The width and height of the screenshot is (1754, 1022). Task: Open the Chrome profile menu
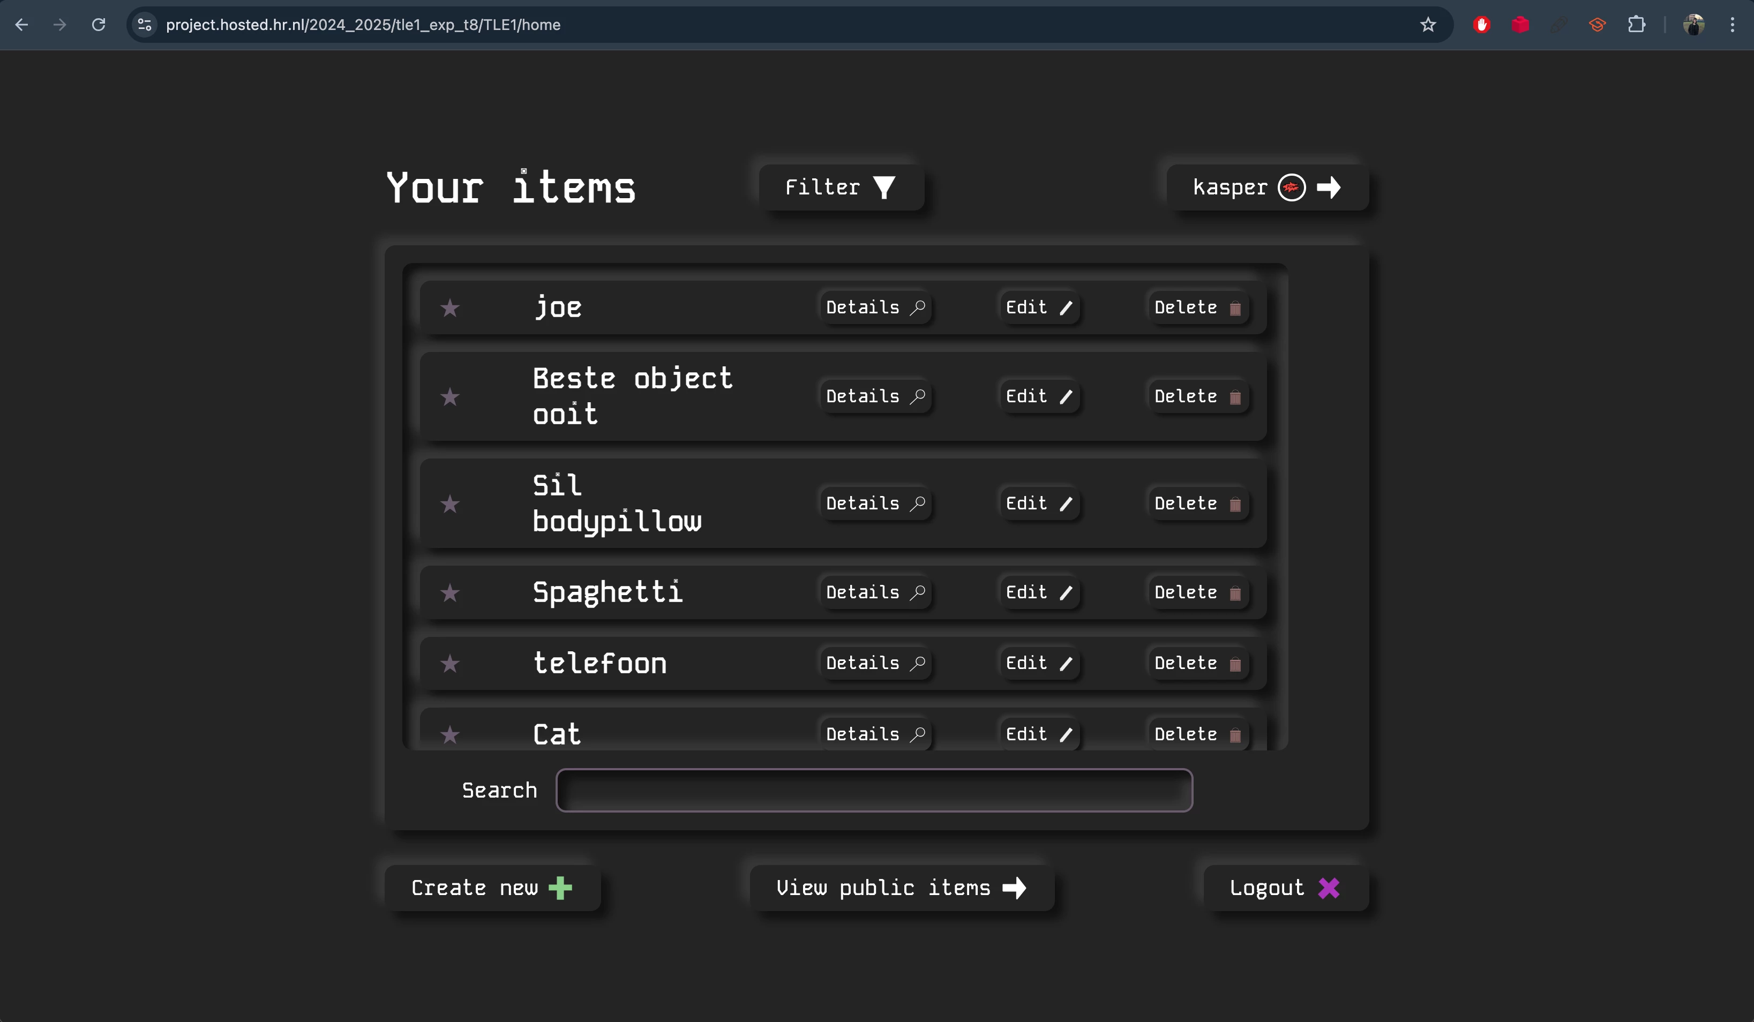(x=1694, y=24)
